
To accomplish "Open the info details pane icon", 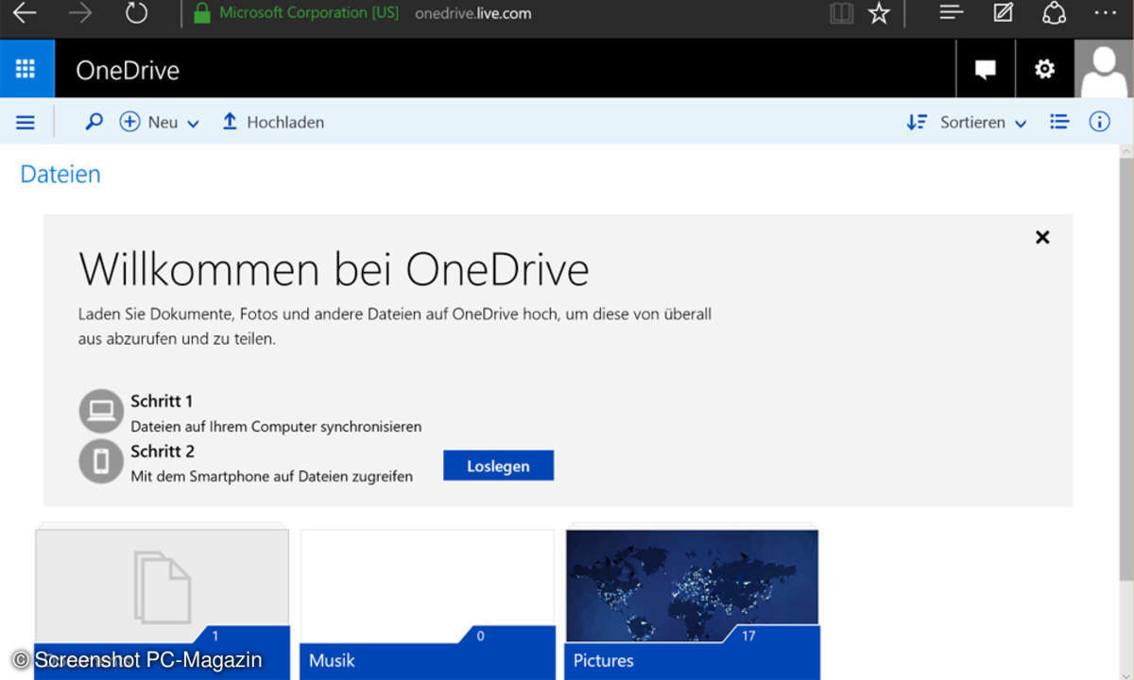I will click(1099, 122).
